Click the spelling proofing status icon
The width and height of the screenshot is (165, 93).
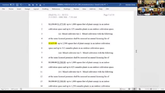(21, 89)
